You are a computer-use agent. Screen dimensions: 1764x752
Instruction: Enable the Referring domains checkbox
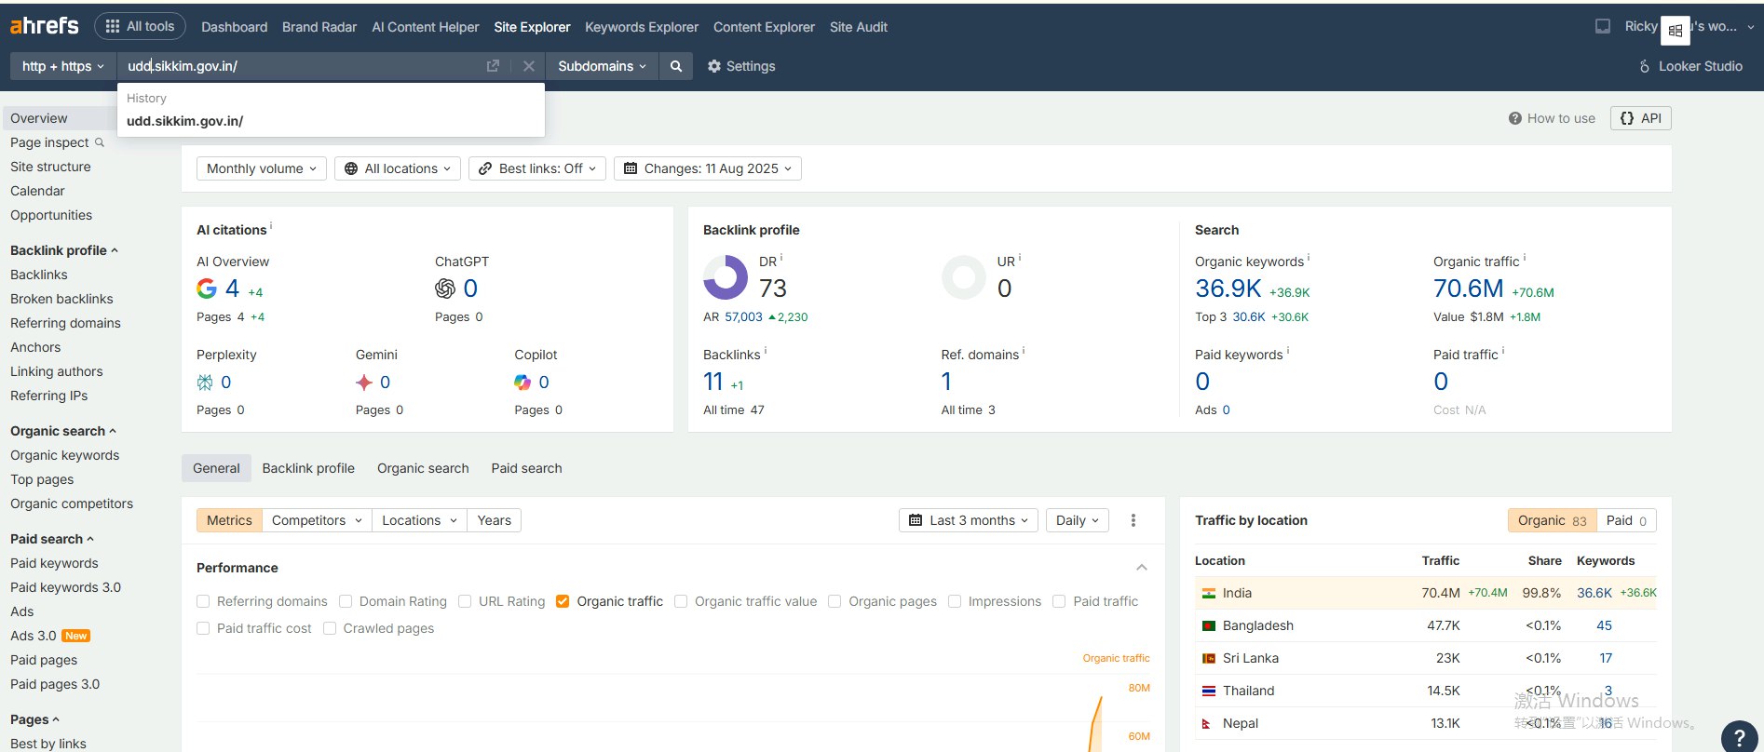tap(203, 601)
